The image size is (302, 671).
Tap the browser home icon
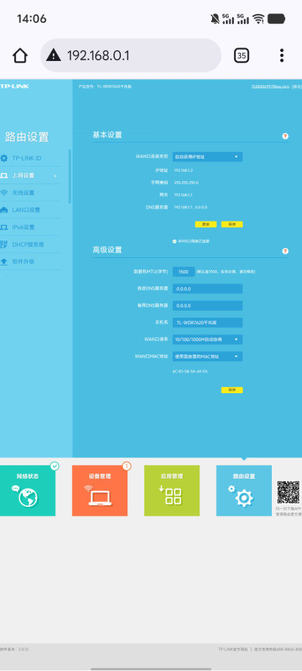[x=20, y=56]
